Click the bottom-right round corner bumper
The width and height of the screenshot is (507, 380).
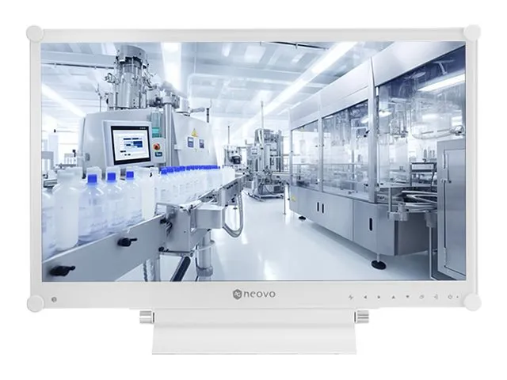pyautogui.click(x=472, y=302)
